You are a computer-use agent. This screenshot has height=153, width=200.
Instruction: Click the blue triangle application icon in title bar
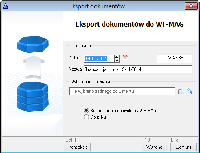coord(6,6)
